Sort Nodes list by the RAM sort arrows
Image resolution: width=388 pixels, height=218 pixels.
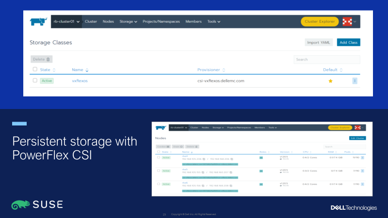336,152
